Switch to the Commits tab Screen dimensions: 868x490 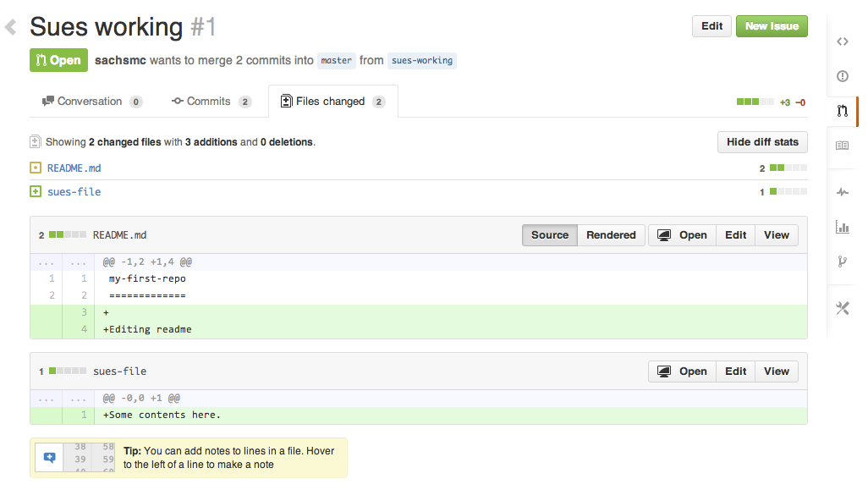point(208,102)
